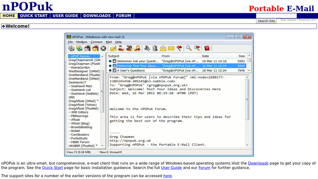Click the trash can delete icon

pyautogui.click(x=155, y=48)
